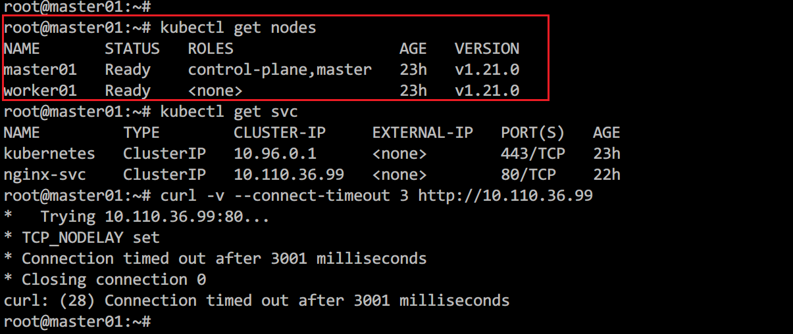Click the 'TCP_NODELAY set' output line
This screenshot has height=334, width=793.
(82, 238)
